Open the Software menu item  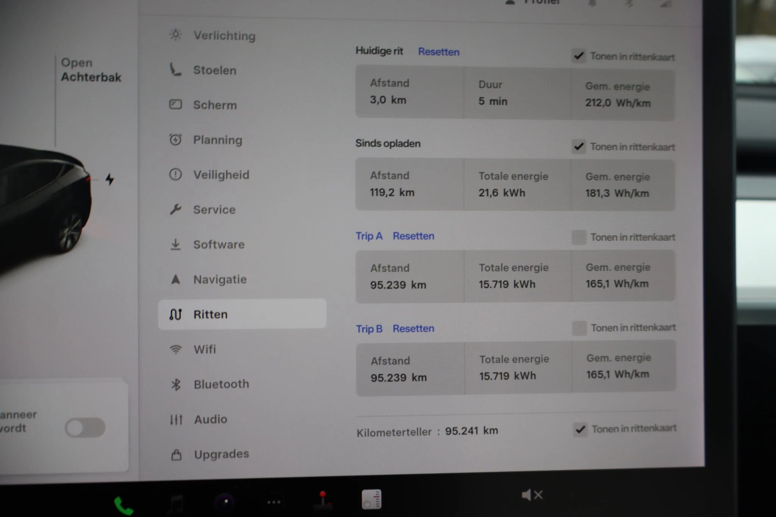coord(219,244)
